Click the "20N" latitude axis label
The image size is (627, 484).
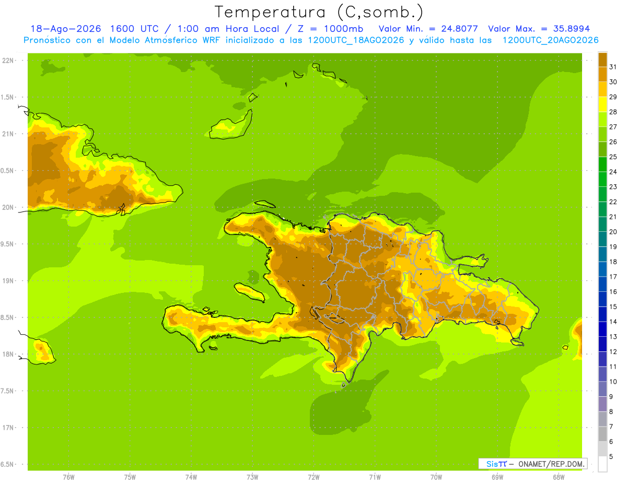(x=8, y=207)
